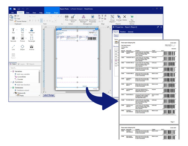Click Add new function link
Image resolution: width=188 pixels, height=146 pixels.
22,85
